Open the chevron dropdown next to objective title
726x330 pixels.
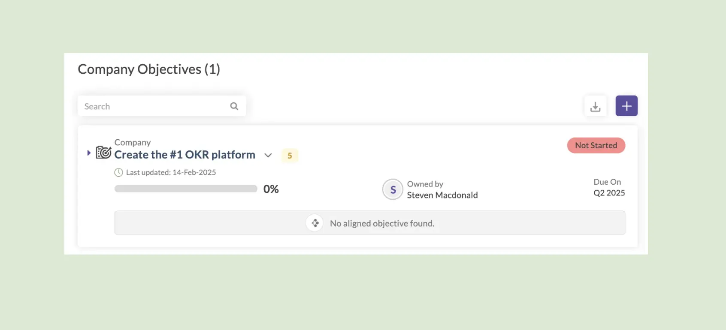coord(268,156)
